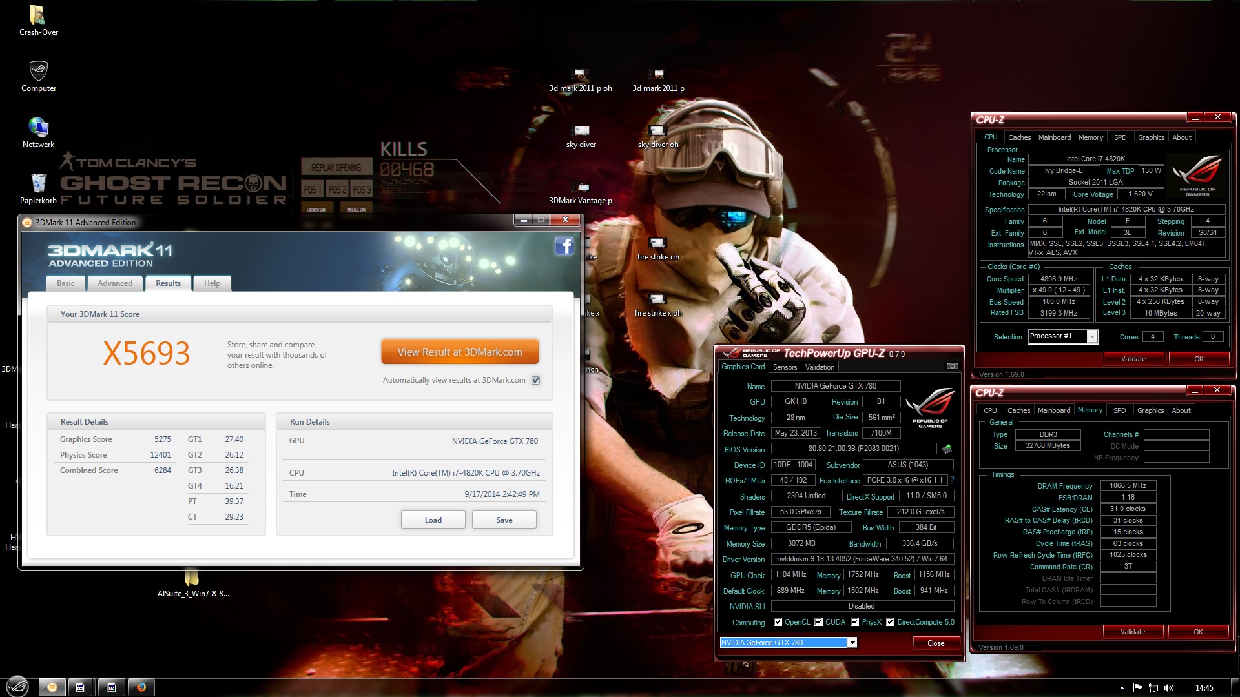Open the Help tab in 3DMark 11
Screen dimensions: 1240x697
click(212, 283)
